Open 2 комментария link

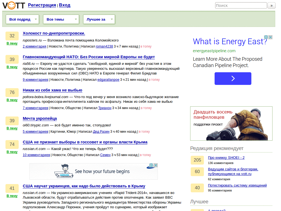(34, 46)
